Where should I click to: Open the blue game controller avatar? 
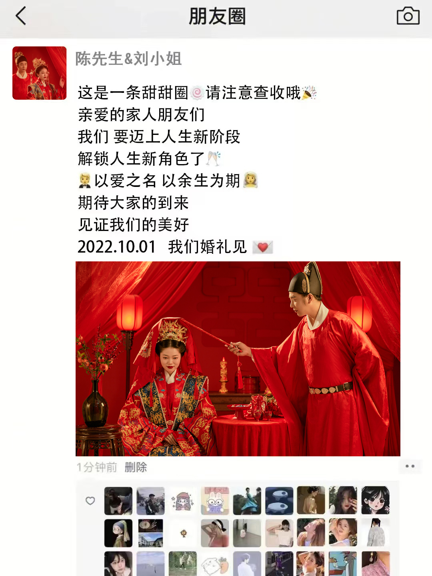point(279,500)
